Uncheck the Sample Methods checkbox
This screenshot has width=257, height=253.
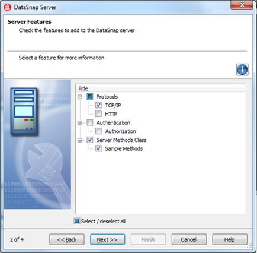98,148
